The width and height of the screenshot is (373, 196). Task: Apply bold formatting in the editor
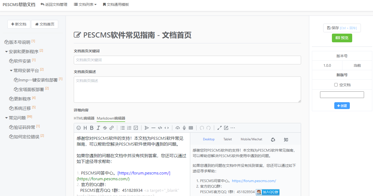point(92,128)
